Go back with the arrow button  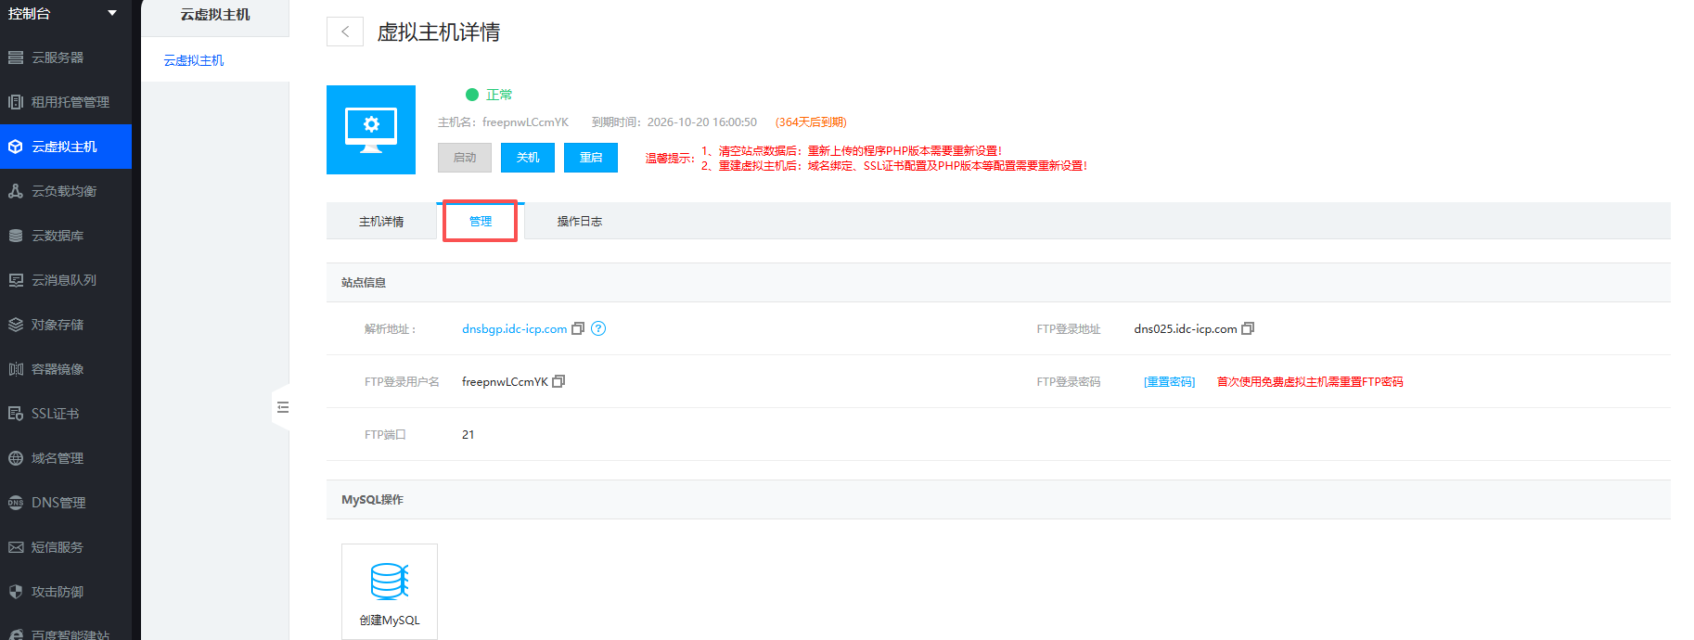coord(345,32)
